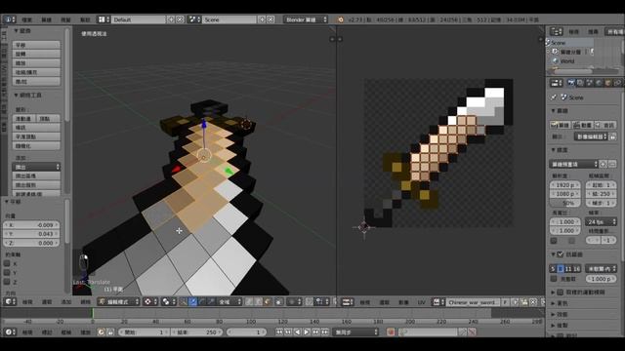625x351 pixels.
Task: Click the Audio render button in properties
Action: (605, 125)
